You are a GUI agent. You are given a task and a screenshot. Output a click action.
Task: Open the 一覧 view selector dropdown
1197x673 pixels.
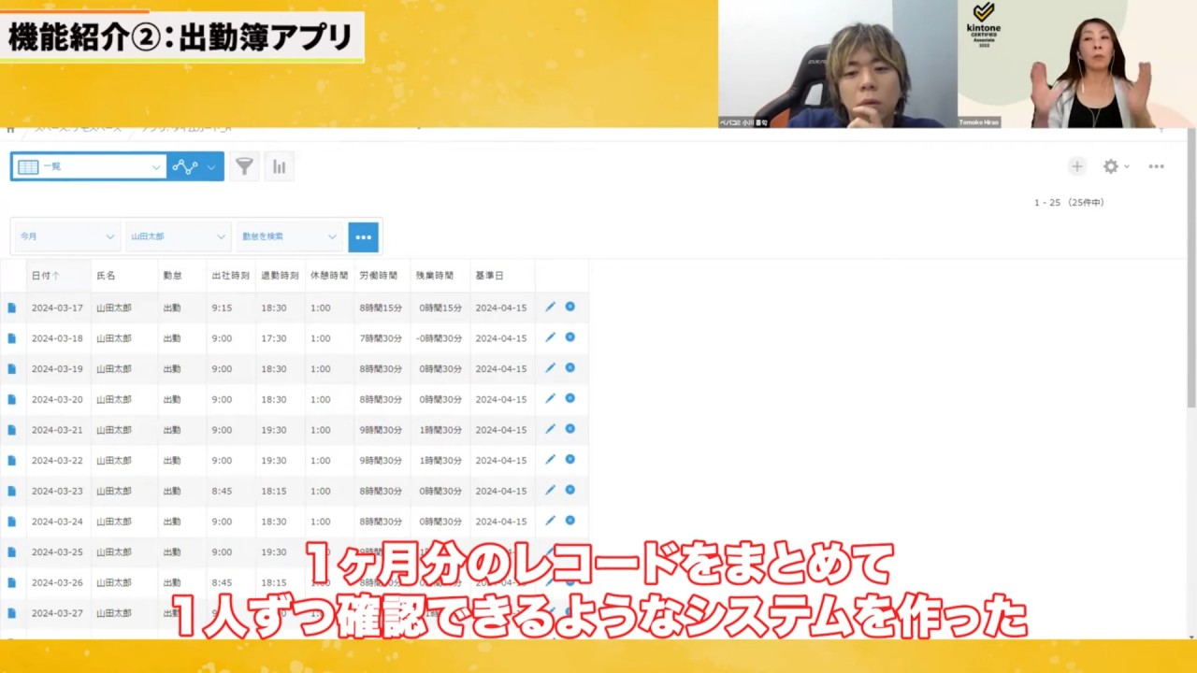[89, 165]
